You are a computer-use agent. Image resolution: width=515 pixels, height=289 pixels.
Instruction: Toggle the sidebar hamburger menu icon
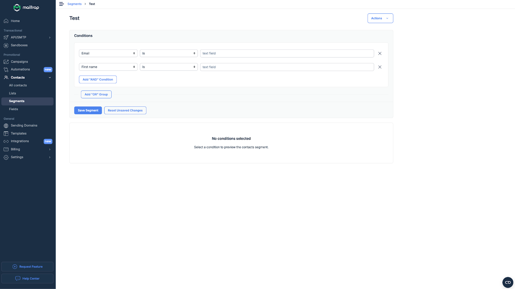tap(61, 4)
